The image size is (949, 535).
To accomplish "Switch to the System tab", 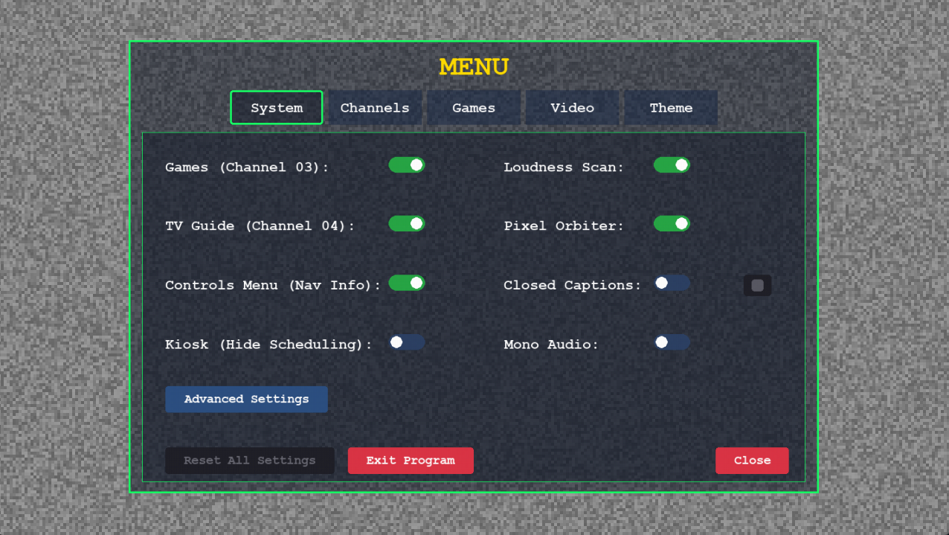I will point(277,108).
